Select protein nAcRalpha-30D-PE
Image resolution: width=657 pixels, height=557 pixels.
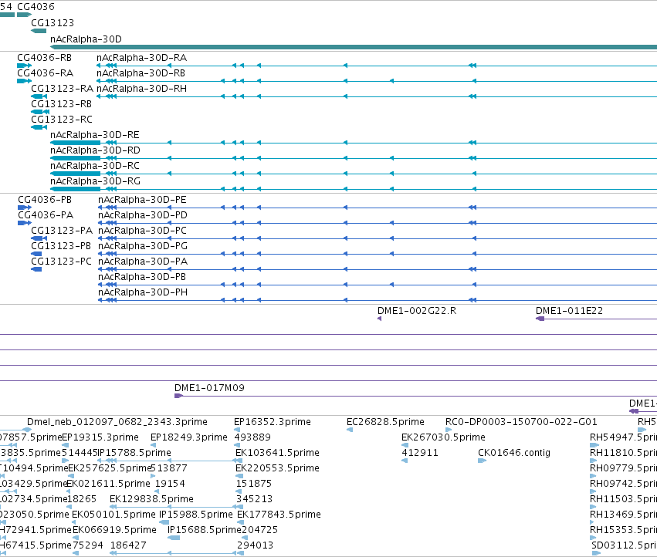(142, 200)
